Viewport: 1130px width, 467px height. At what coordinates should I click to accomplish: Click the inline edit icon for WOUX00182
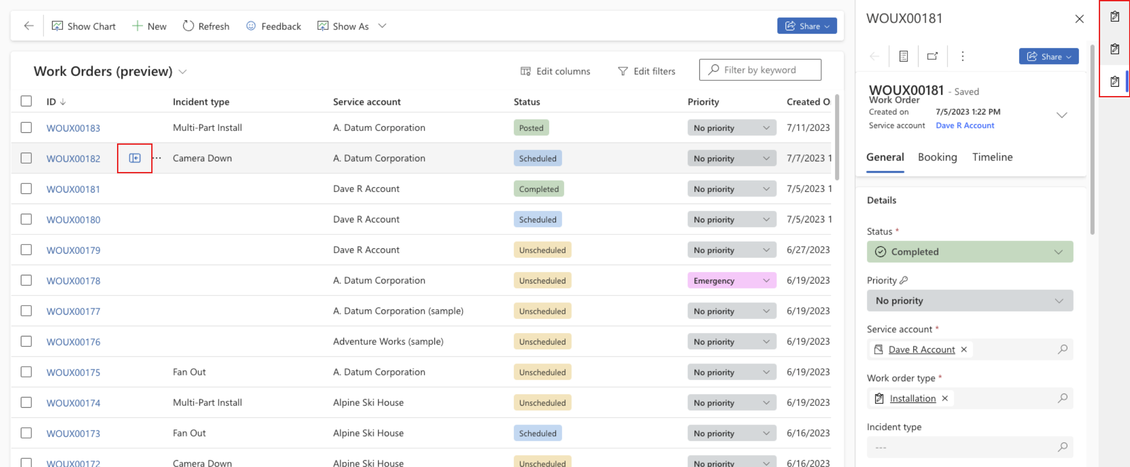coord(135,158)
